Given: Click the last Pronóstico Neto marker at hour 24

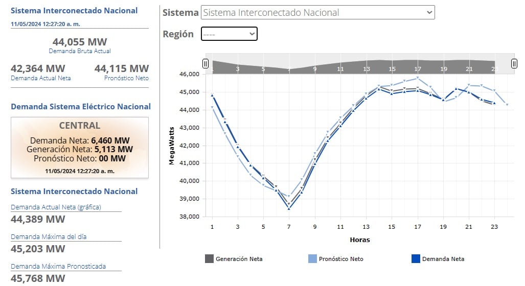Looking at the screenshot, I should [x=507, y=105].
